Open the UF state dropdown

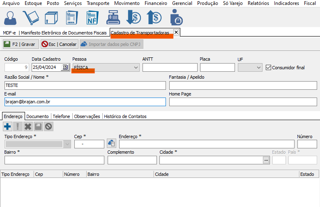tap(258, 68)
